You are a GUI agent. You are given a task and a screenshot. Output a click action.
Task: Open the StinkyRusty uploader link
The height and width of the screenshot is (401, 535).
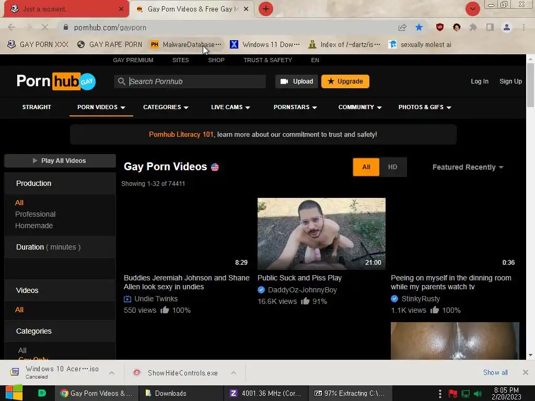tap(421, 299)
